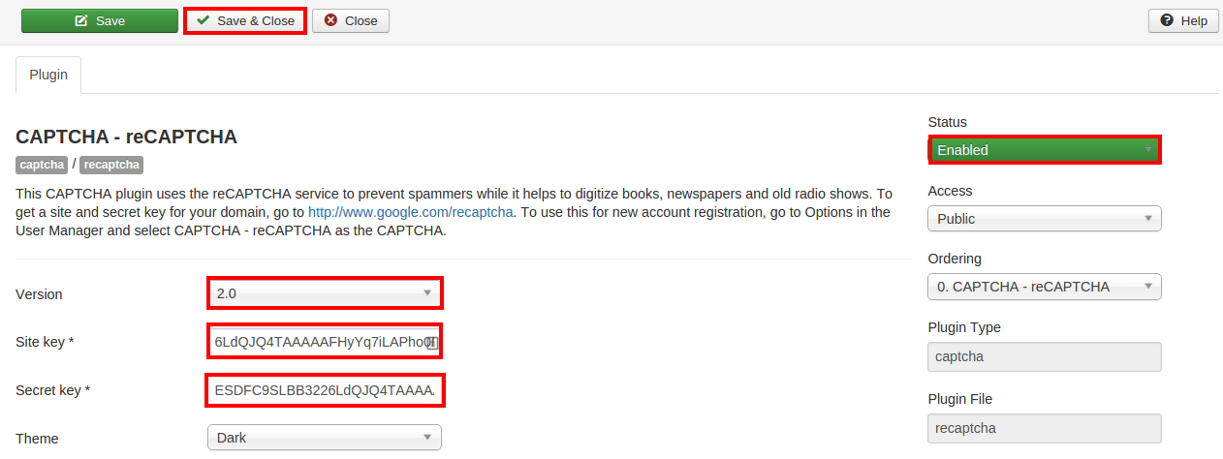Viewport: 1223px width, 459px height.
Task: Open the google.com/recaptcha link
Action: coord(411,212)
